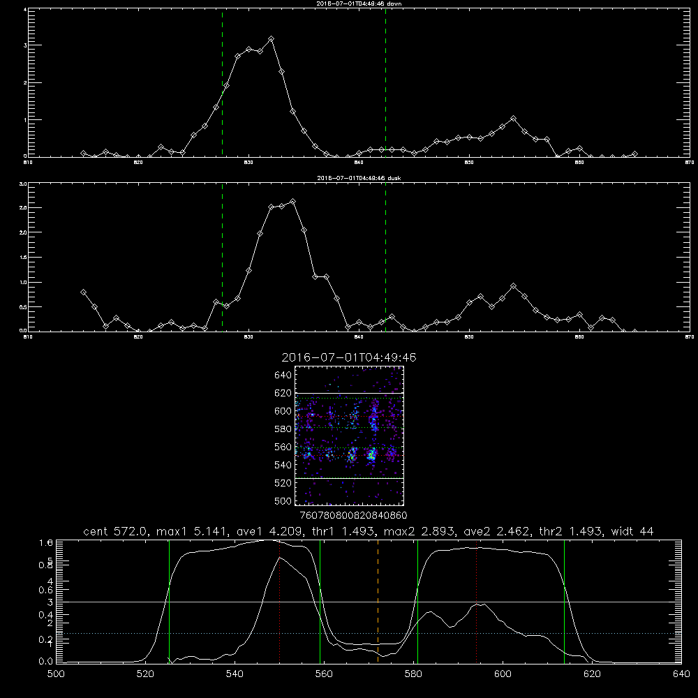Click the bottom plot x-axis label 520
Viewport: 698px width, 698px height.
(x=145, y=674)
